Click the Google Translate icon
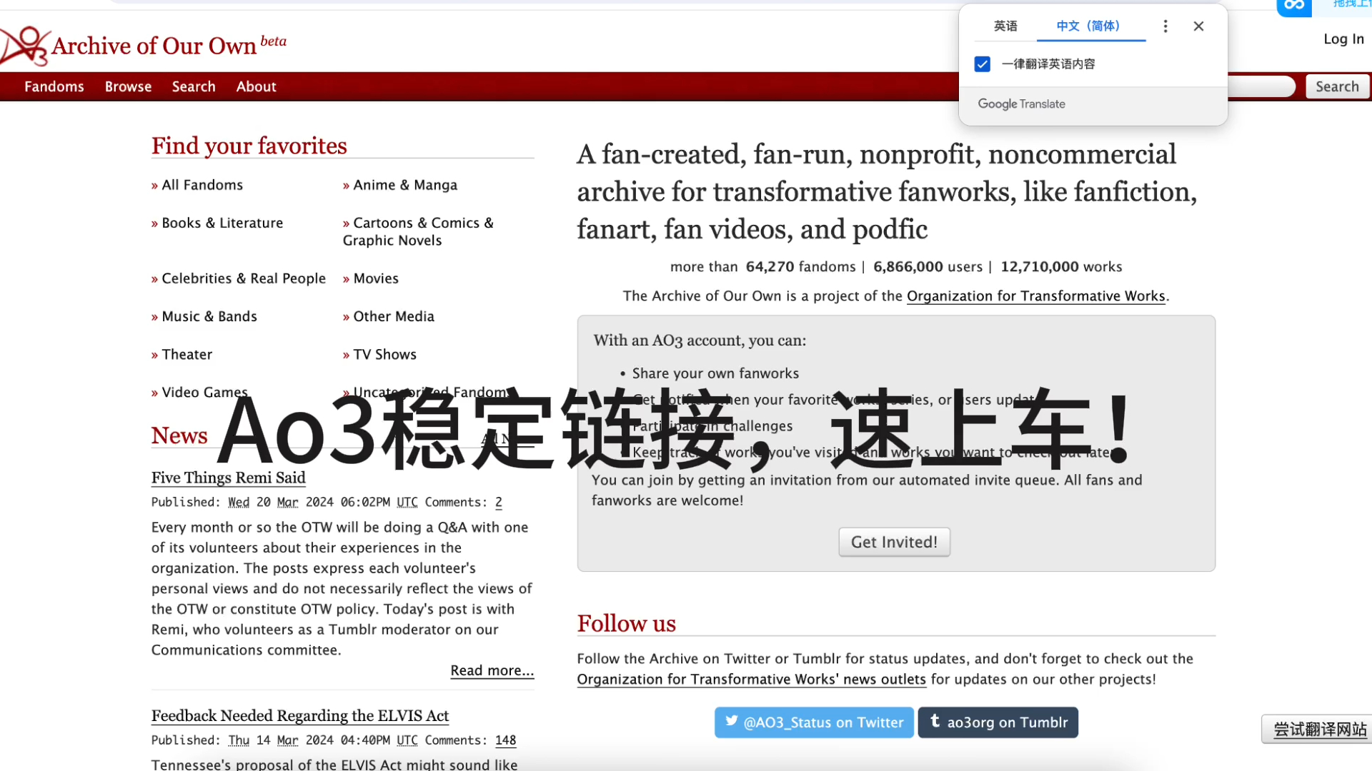 (x=1020, y=104)
